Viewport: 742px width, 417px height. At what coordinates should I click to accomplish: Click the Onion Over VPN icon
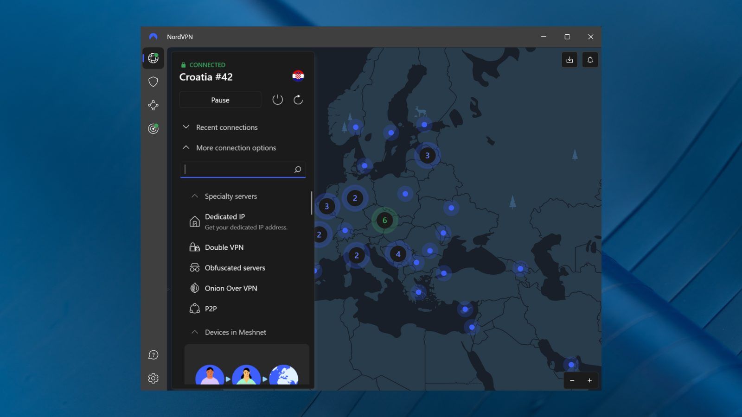click(195, 288)
